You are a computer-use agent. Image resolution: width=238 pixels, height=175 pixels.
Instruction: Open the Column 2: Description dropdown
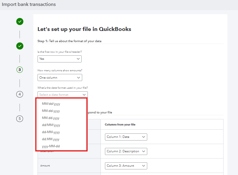coord(126,151)
